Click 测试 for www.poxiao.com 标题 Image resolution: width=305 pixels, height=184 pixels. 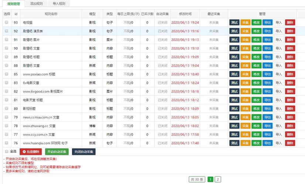tap(234, 74)
